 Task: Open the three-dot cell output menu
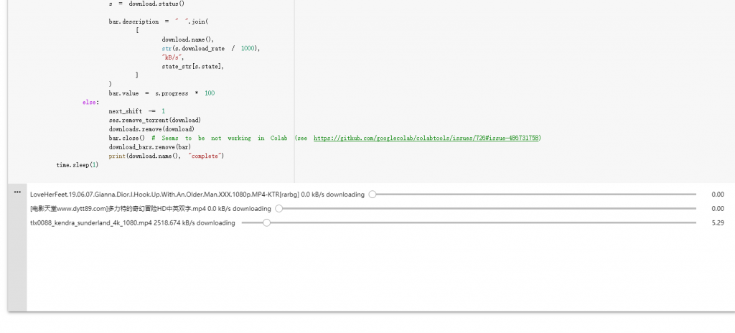tap(17, 192)
